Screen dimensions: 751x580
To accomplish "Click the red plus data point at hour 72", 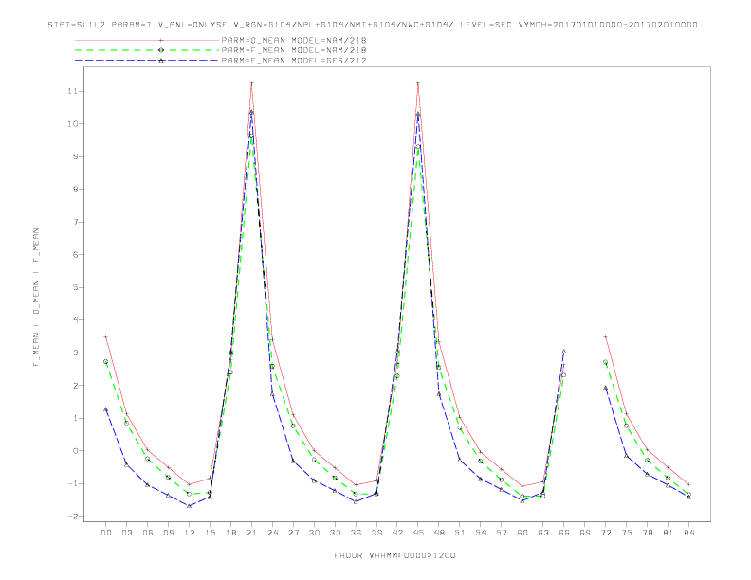I will [x=605, y=336].
